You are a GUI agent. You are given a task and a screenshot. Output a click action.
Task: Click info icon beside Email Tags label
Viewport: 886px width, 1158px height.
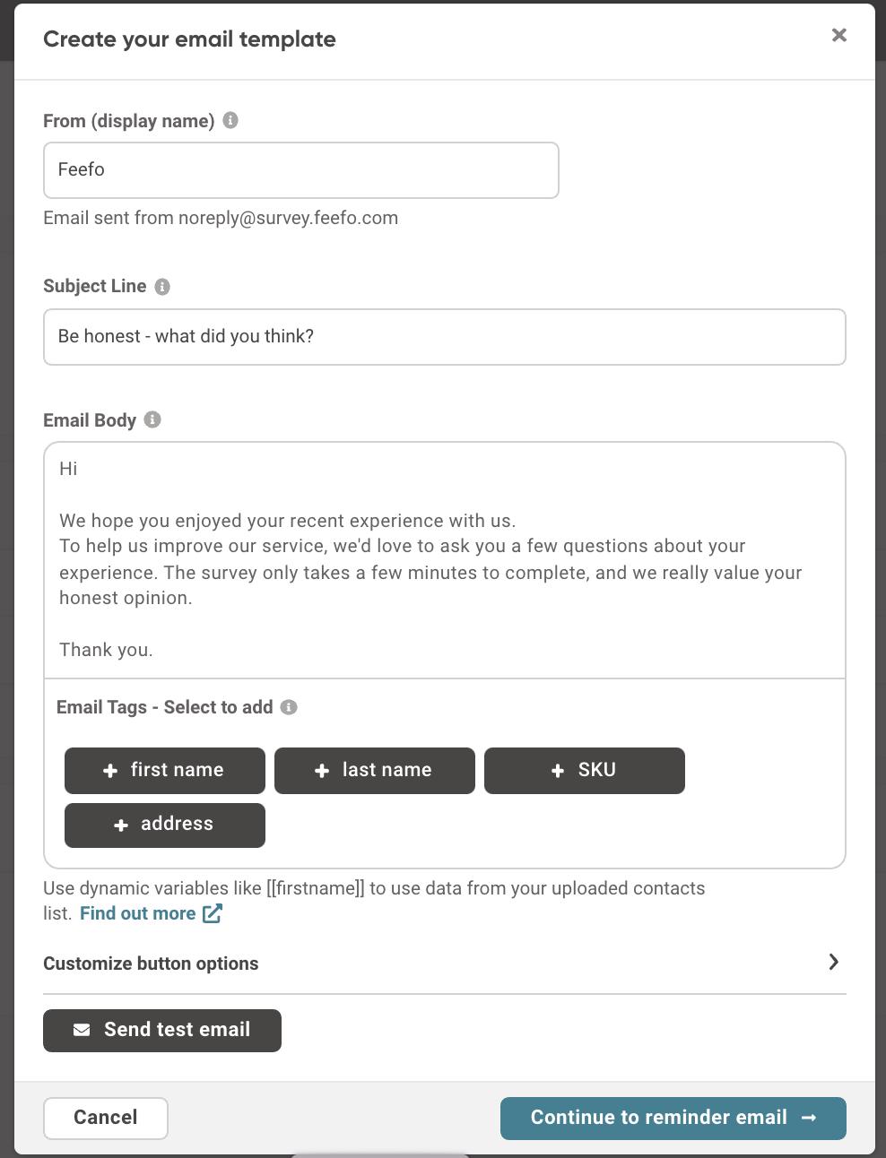point(289,707)
